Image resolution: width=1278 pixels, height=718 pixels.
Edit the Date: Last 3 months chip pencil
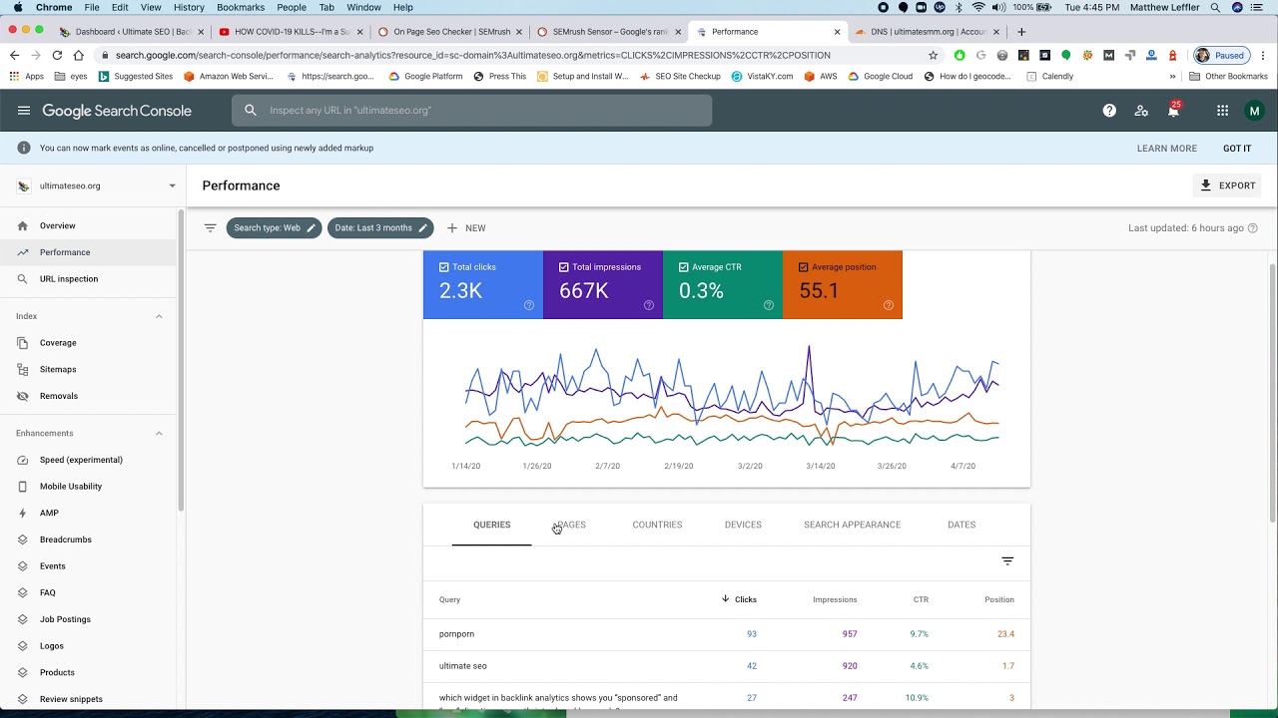pyautogui.click(x=422, y=227)
